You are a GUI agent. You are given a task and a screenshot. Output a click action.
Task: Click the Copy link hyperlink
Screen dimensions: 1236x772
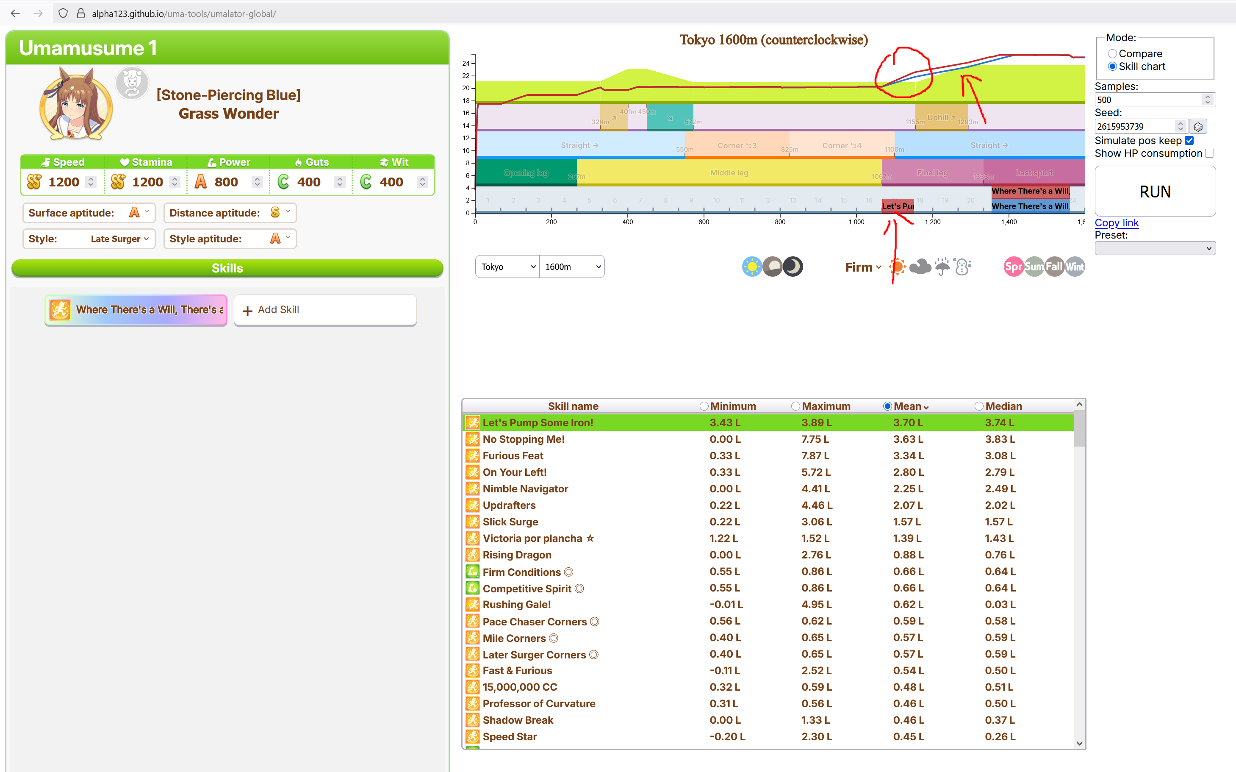point(1116,222)
